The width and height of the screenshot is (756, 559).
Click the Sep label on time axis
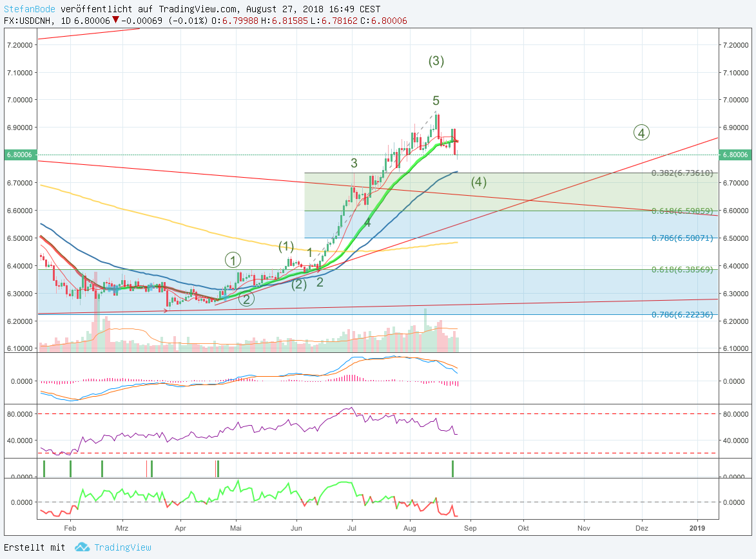point(470,528)
